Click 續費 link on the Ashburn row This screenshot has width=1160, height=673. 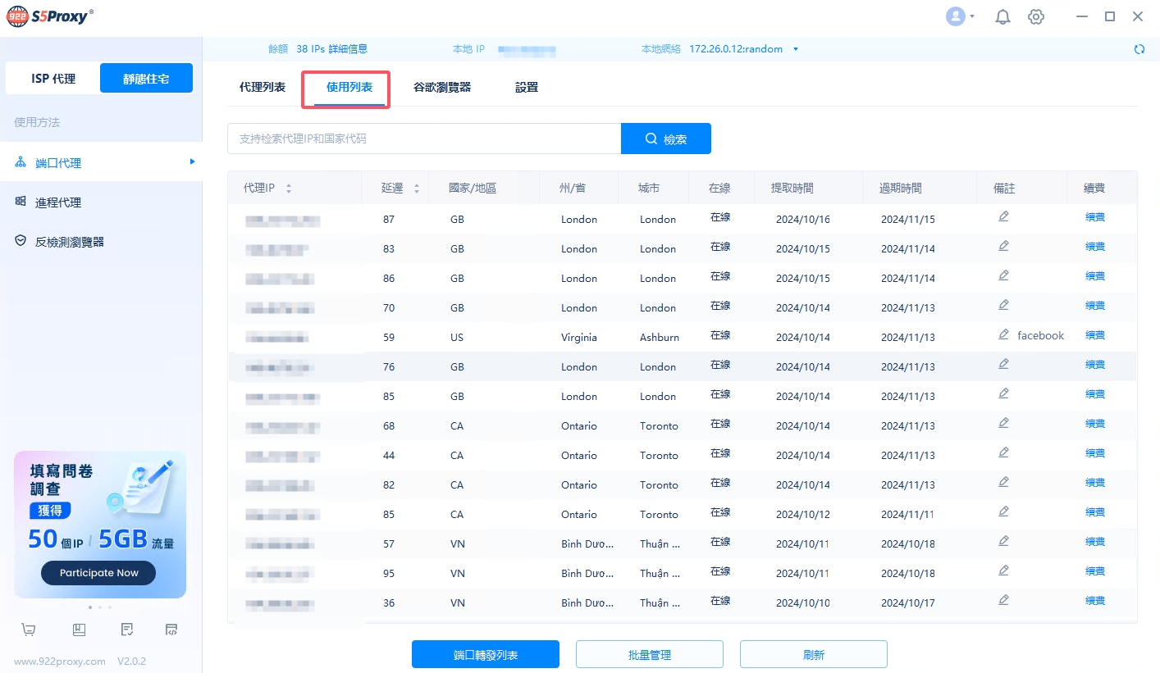(x=1094, y=335)
